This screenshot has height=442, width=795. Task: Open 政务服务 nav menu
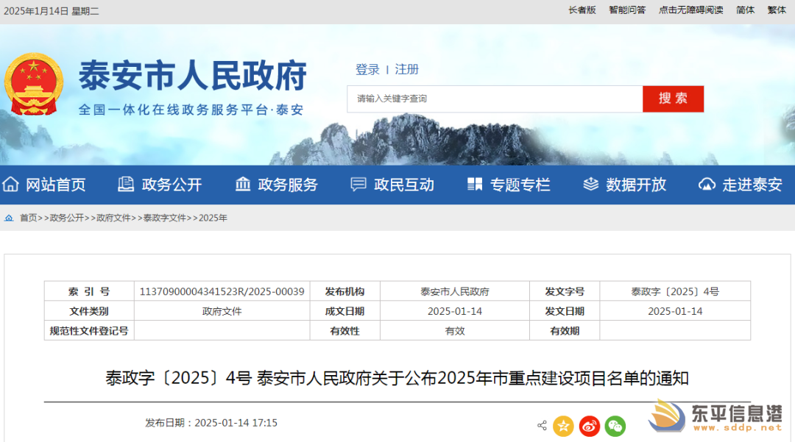point(288,185)
